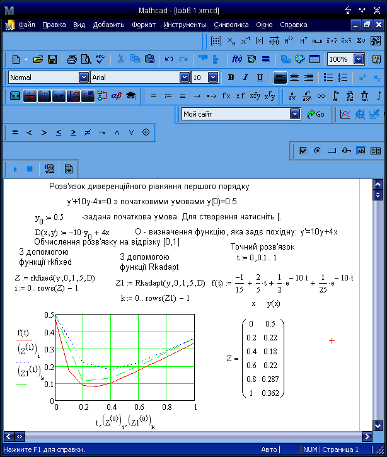
Task: Undo the last action
Action: [x=169, y=59]
